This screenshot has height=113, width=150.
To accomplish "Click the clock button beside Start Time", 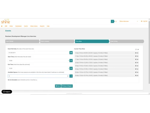I will (x=71, y=61).
